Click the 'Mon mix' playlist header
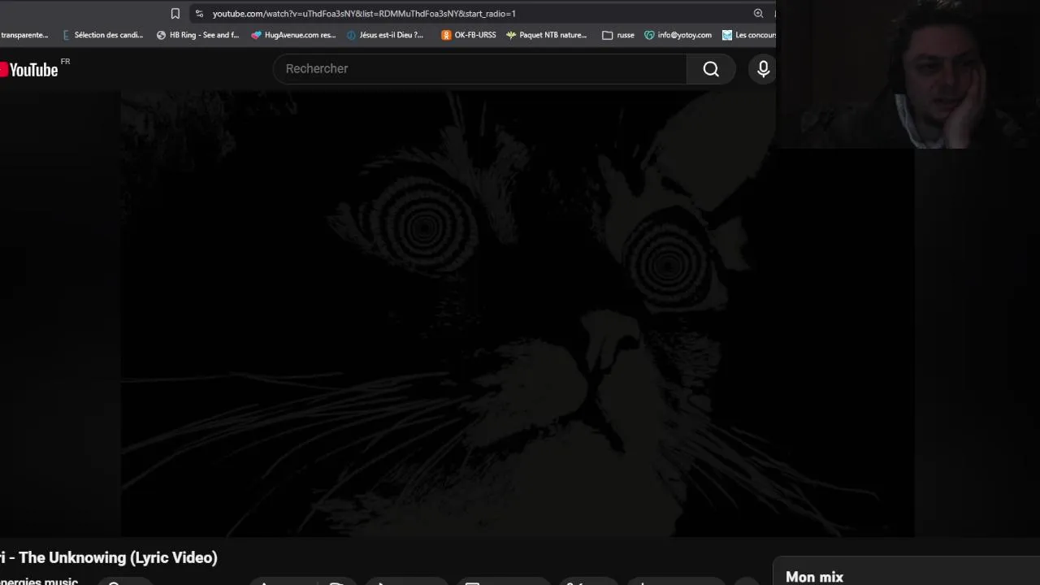The width and height of the screenshot is (1040, 585). (814, 577)
